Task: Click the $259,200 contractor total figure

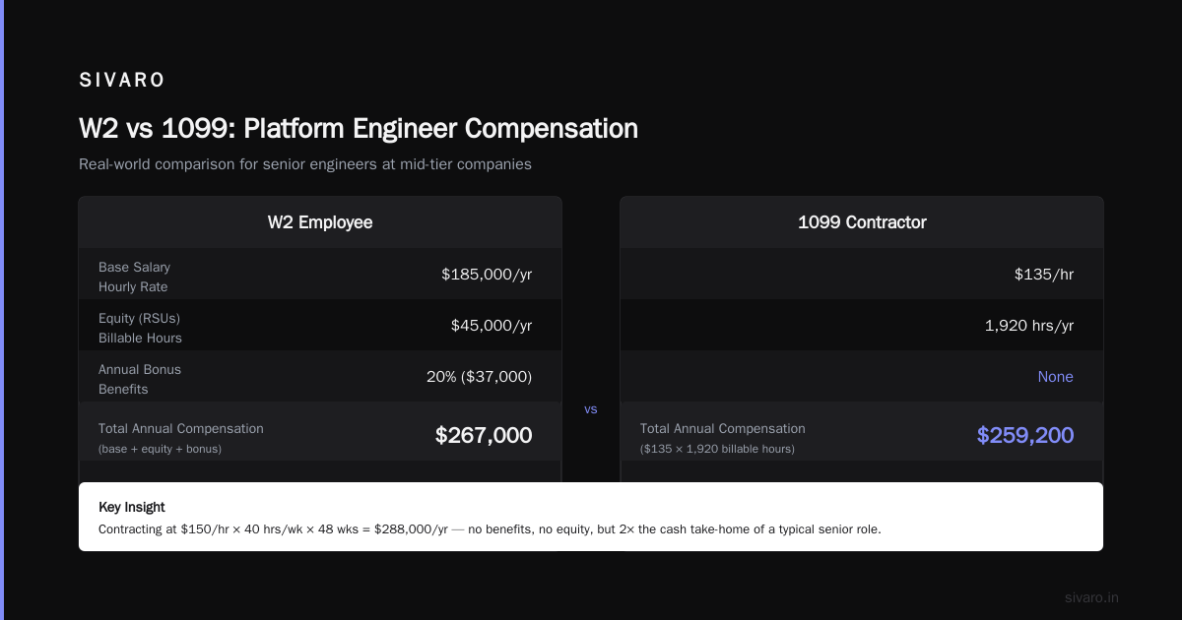Action: tap(1025, 435)
